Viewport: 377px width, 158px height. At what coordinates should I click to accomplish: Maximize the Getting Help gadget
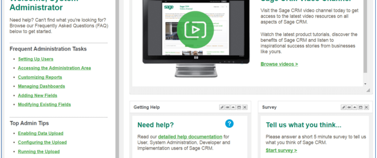pyautogui.click(x=239, y=107)
